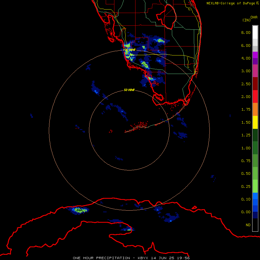Click the 1.25 legend value
The height and width of the screenshot is (260, 260).
[x=246, y=135]
